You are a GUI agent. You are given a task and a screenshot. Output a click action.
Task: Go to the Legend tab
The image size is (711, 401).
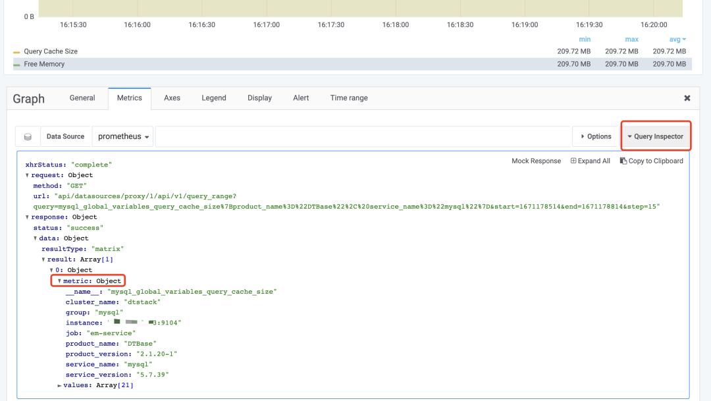pos(213,98)
